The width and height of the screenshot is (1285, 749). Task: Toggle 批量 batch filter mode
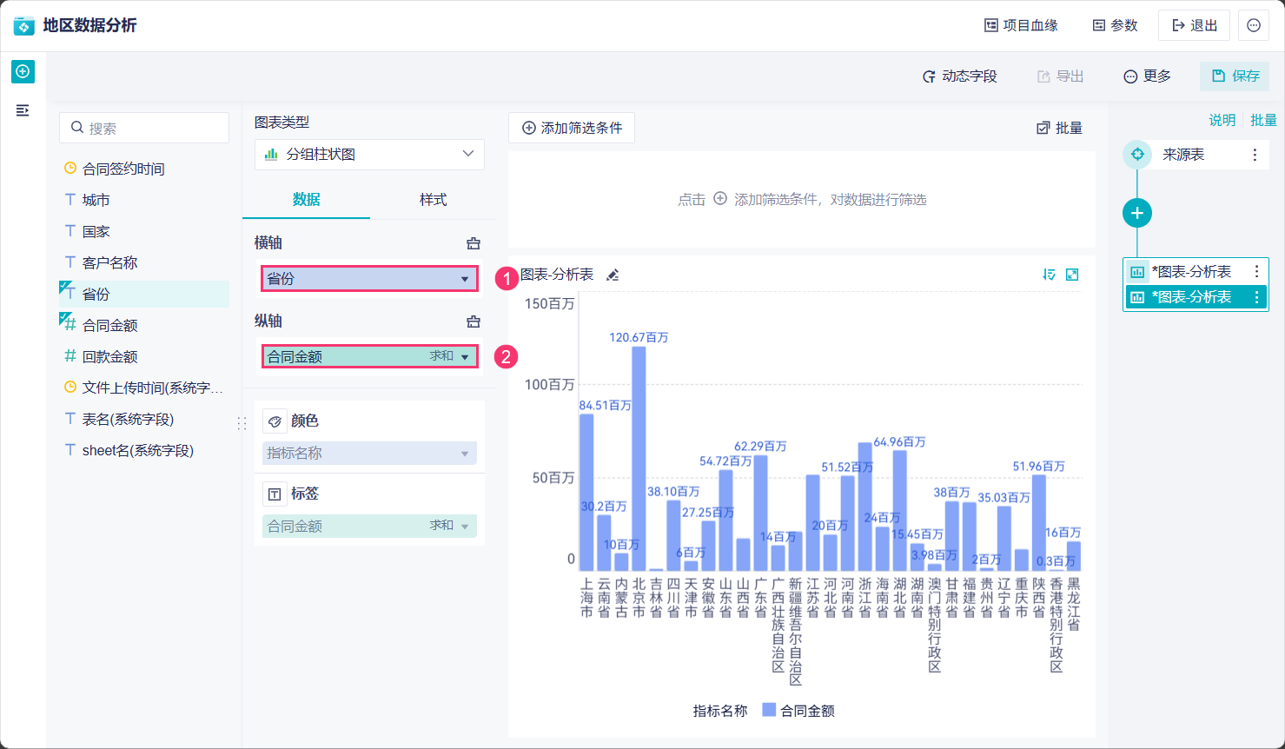[1059, 129]
